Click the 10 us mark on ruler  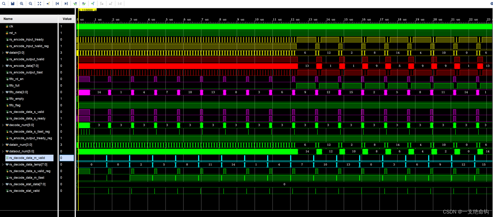click(x=259, y=19)
